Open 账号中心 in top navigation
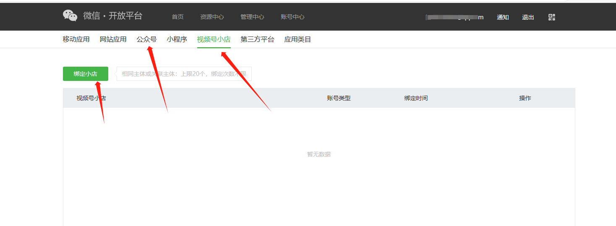Screen dimensions: 616x226 [292, 17]
